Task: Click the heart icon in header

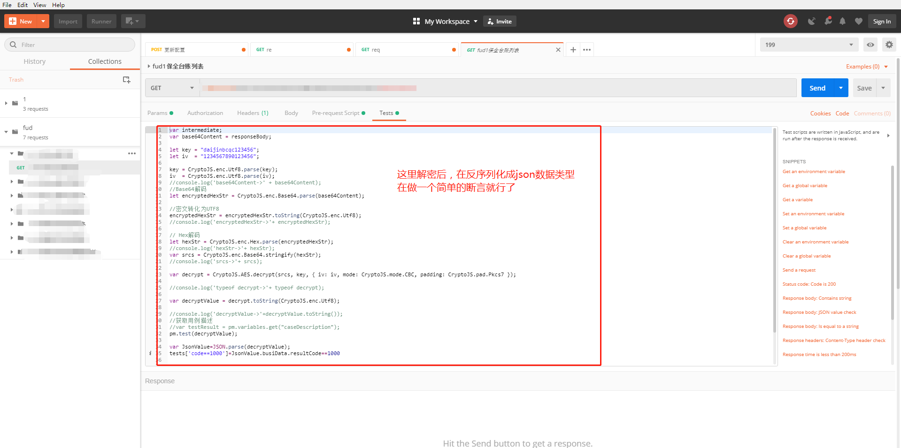Action: tap(859, 21)
